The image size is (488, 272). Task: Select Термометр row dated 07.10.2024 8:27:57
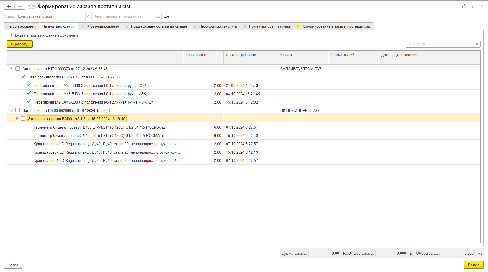(244, 127)
